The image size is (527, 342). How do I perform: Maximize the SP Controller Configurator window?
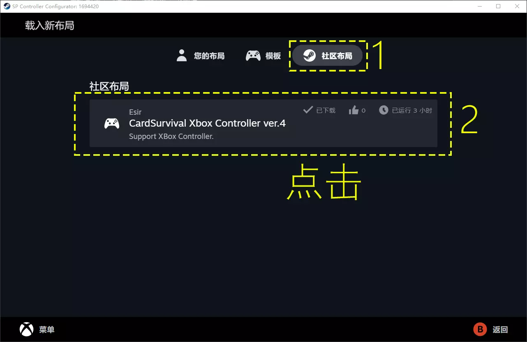[498, 6]
